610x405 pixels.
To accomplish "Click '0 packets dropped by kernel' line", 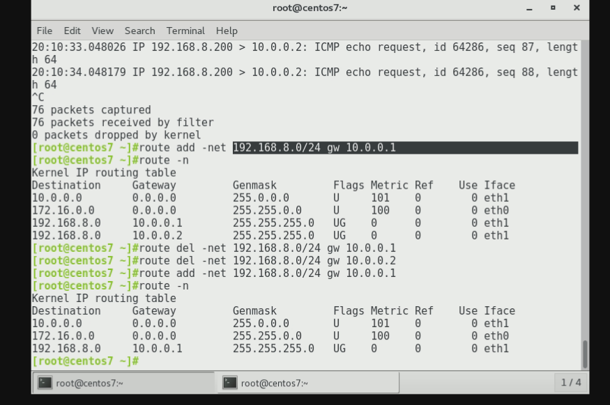I will (x=116, y=135).
